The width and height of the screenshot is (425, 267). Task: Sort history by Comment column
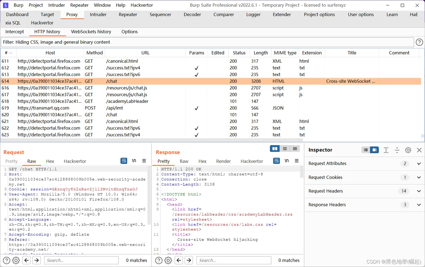coord(399,53)
